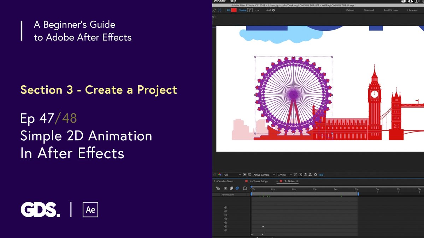Screen dimensions: 424x238
Task: Open Stroke options via the Stroke label
Action: pyautogui.click(x=242, y=10)
